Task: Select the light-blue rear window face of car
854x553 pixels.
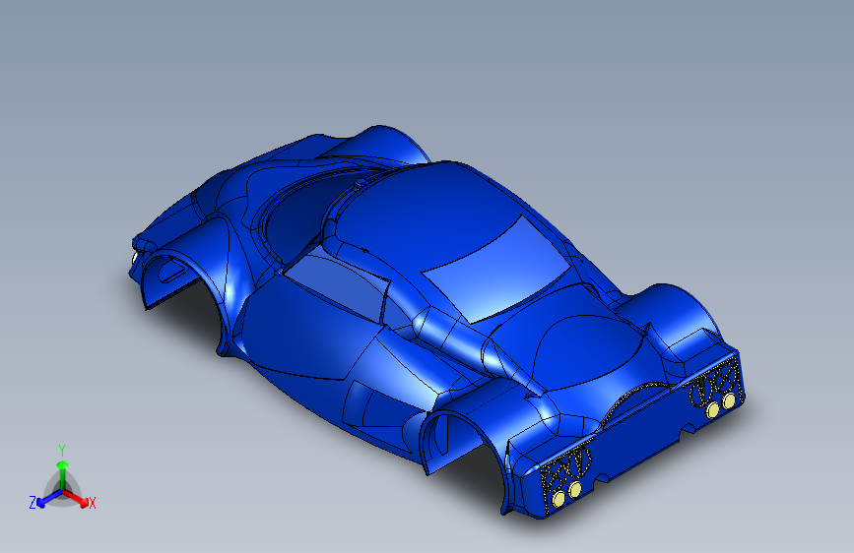Action: (498, 269)
